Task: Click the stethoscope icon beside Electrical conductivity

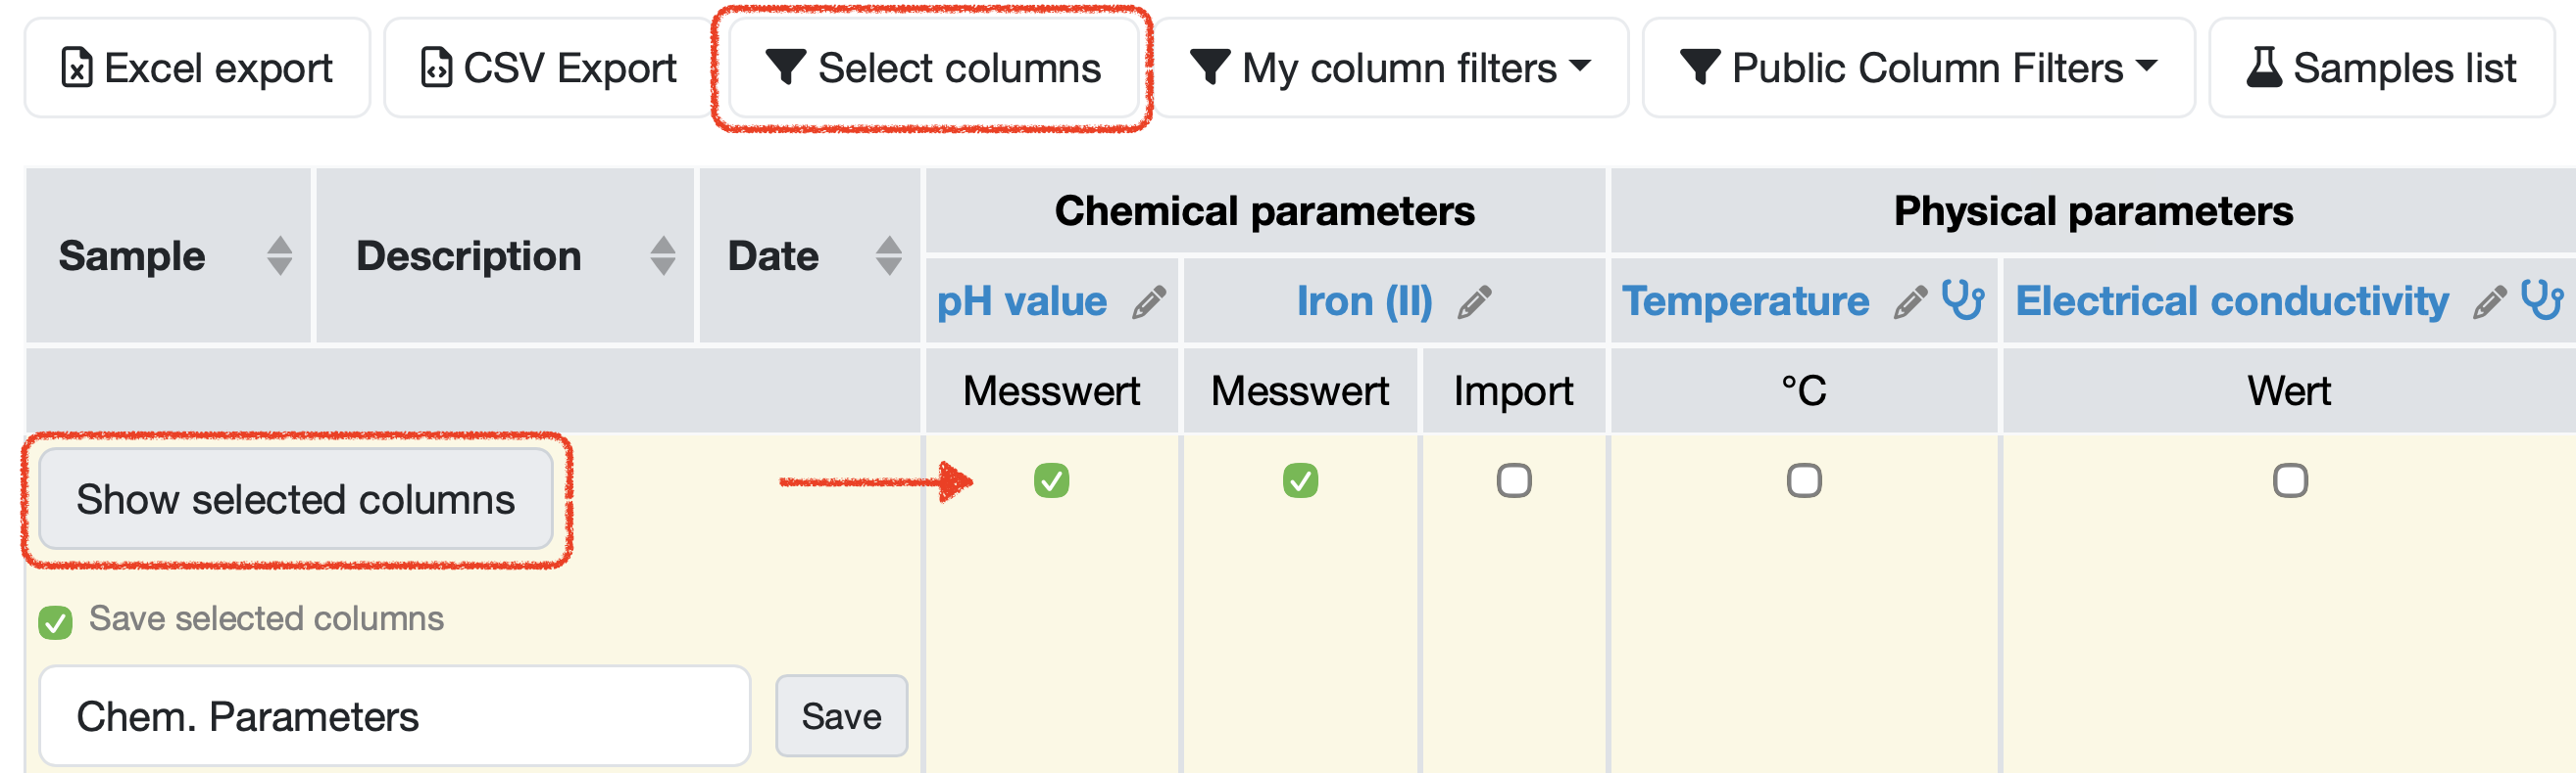Action: click(x=2542, y=298)
